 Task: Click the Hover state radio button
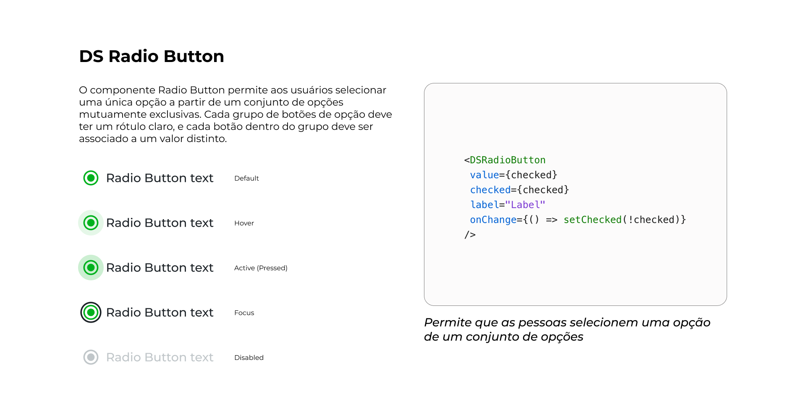(x=91, y=223)
